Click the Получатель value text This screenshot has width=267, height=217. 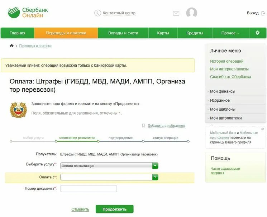[x=109, y=154]
